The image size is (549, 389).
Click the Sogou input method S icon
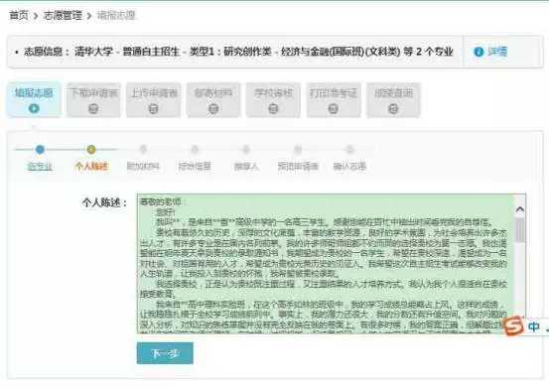(513, 325)
